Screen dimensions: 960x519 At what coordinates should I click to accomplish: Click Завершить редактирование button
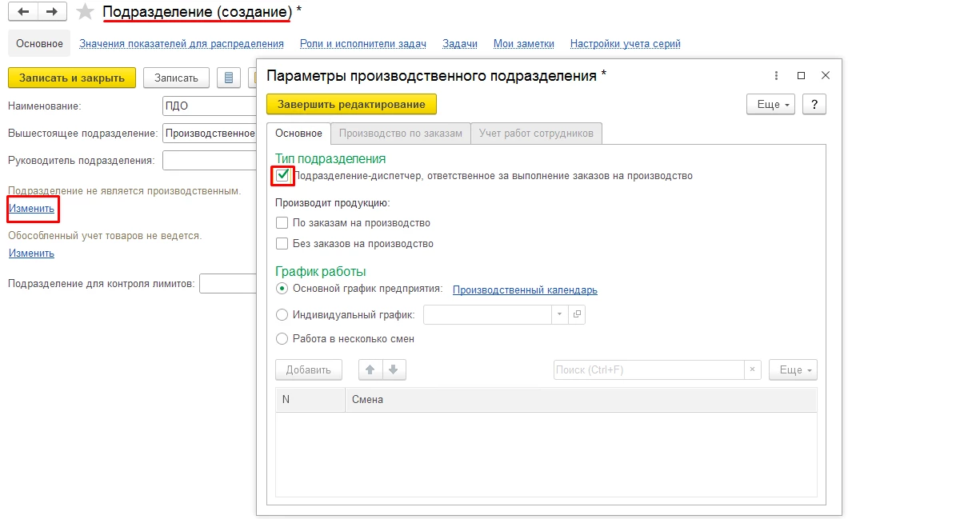(x=351, y=105)
